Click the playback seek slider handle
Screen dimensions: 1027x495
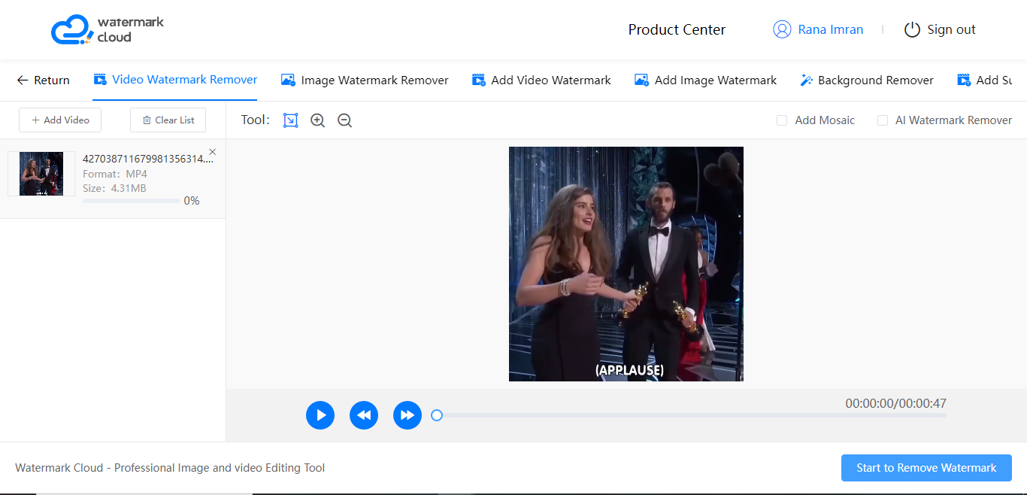[437, 415]
